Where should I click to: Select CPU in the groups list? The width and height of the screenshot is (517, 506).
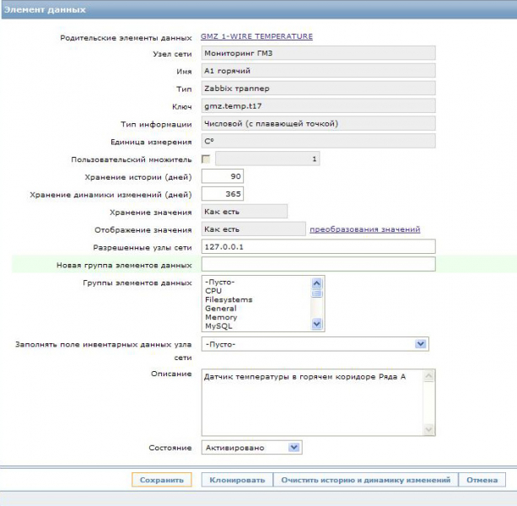tap(213, 291)
